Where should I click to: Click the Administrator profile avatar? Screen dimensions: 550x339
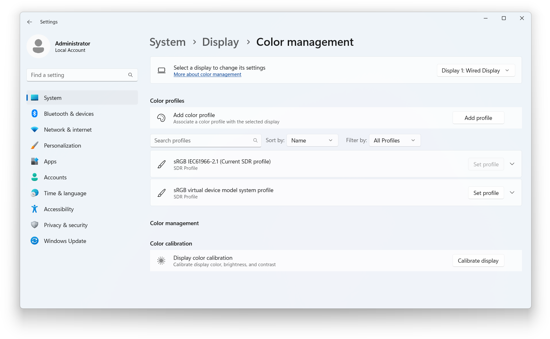coord(38,46)
